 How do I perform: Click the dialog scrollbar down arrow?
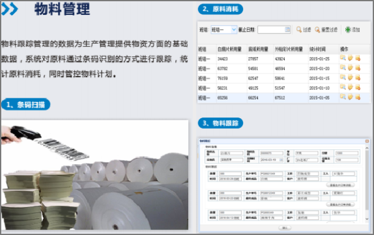point(367,219)
